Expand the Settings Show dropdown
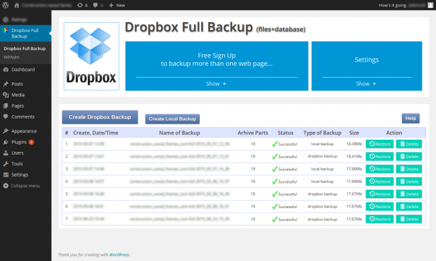Image resolution: width=436 pixels, height=261 pixels. coord(366,84)
